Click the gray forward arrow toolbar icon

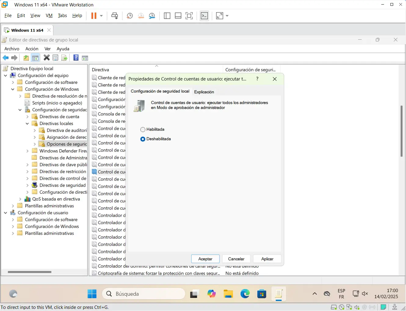pyautogui.click(x=14, y=58)
